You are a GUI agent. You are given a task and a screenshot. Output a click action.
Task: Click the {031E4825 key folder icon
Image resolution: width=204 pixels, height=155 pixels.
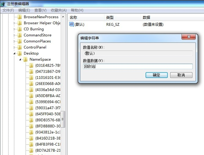31,66
